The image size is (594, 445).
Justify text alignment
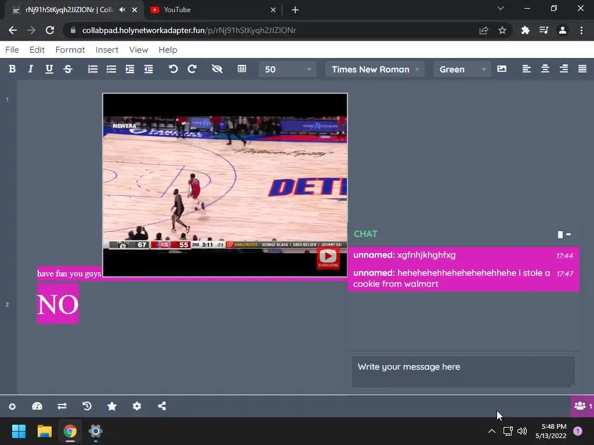pyautogui.click(x=582, y=69)
